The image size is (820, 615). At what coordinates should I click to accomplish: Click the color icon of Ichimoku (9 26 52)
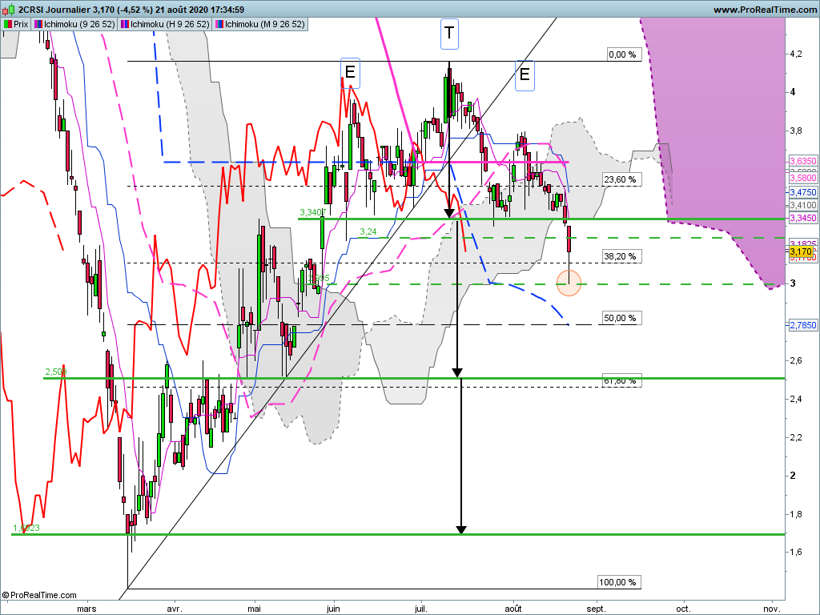pos(38,24)
